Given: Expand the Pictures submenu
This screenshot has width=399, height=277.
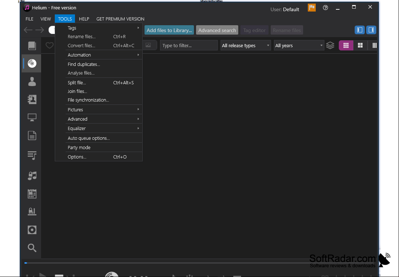Looking at the screenshot, I should coord(99,110).
